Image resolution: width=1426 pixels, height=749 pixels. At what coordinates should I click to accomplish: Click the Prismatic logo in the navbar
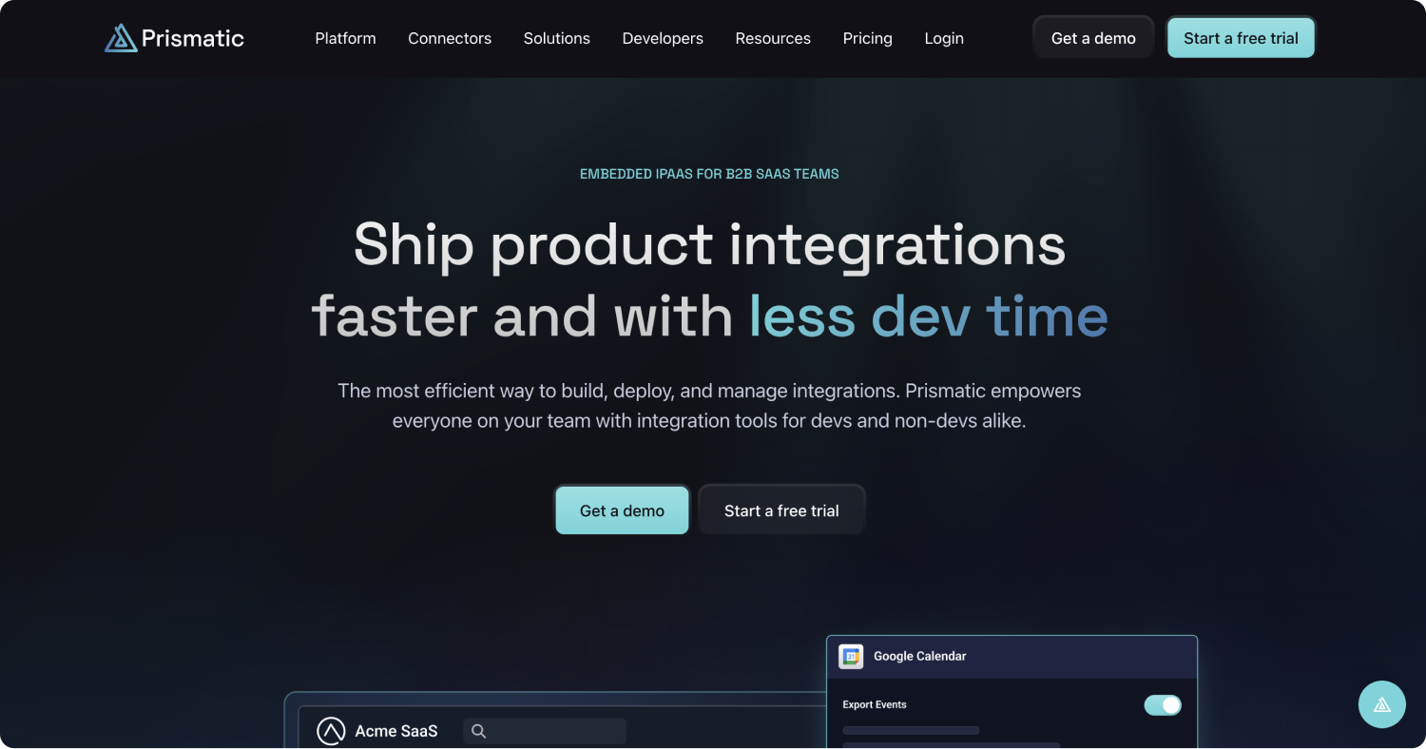tap(173, 37)
